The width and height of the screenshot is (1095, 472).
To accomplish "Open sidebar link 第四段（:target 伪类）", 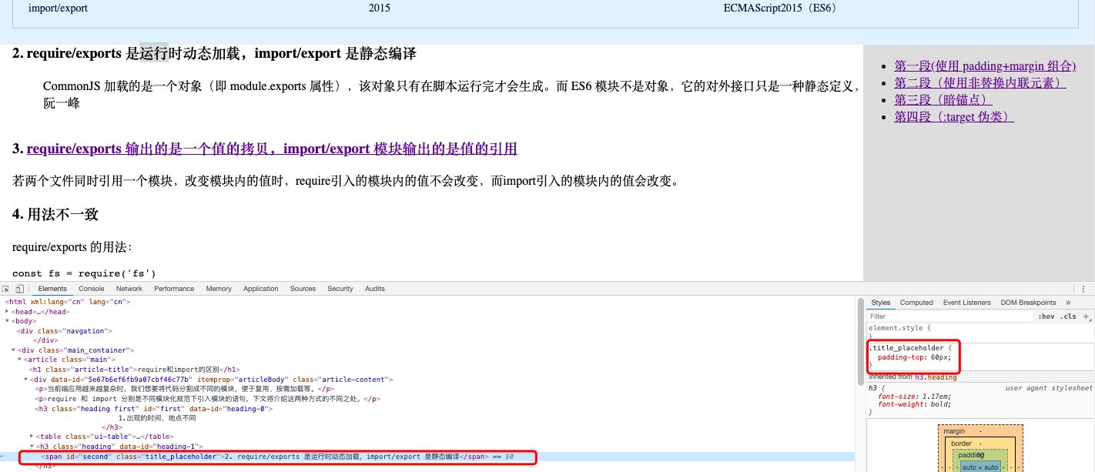I will (954, 117).
